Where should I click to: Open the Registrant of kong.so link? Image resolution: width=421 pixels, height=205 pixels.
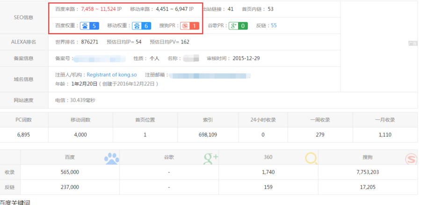pyautogui.click(x=112, y=75)
